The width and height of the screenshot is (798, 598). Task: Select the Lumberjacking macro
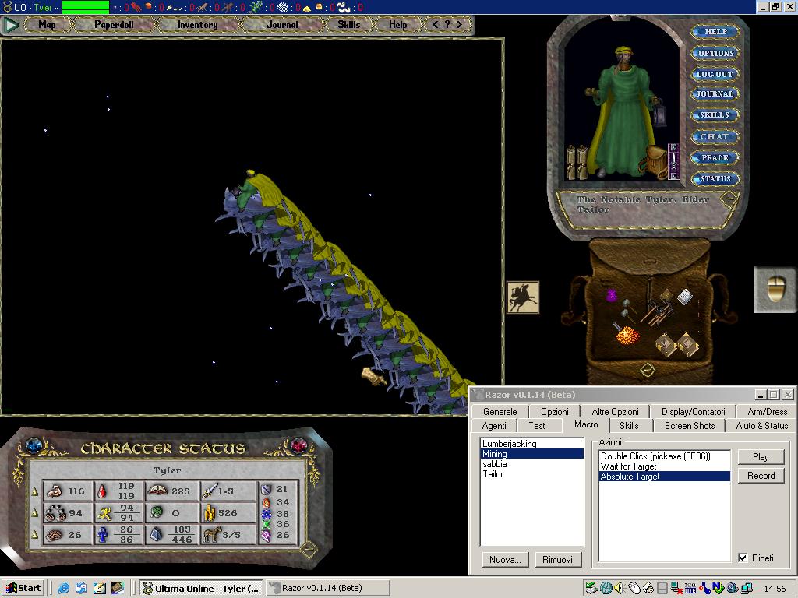click(531, 444)
